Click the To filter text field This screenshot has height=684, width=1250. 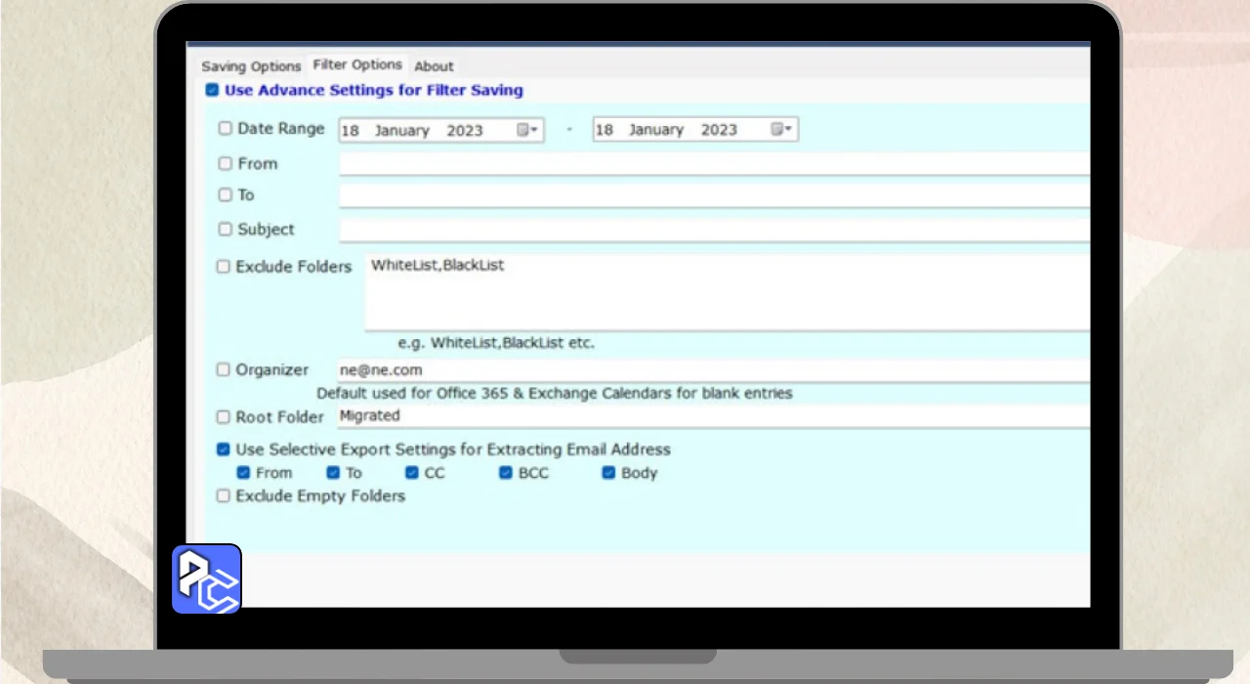pos(714,195)
